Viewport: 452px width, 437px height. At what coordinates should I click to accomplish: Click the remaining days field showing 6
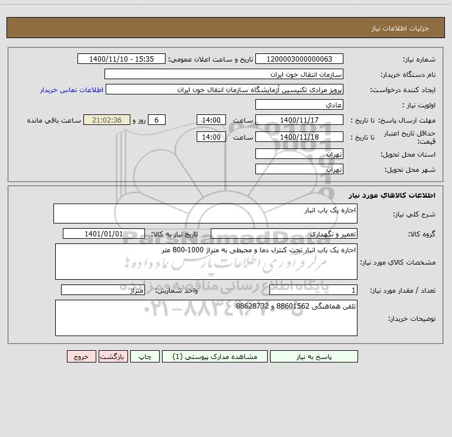click(157, 120)
